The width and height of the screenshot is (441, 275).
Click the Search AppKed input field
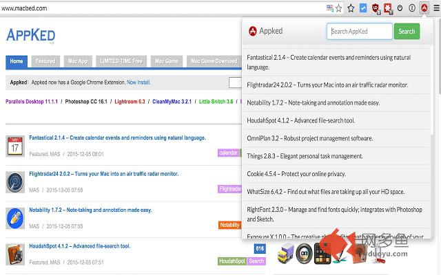tap(358, 31)
